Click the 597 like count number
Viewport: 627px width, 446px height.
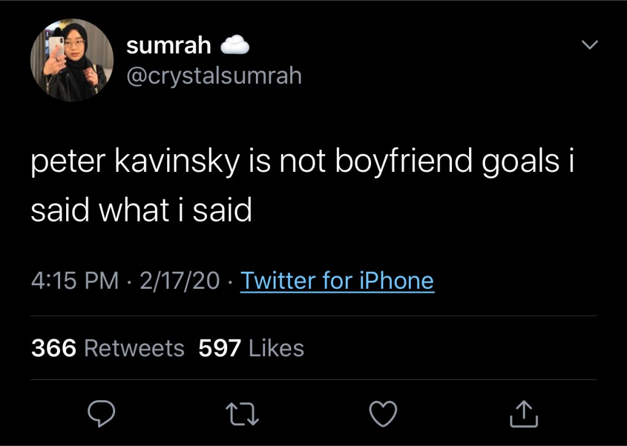(x=220, y=348)
